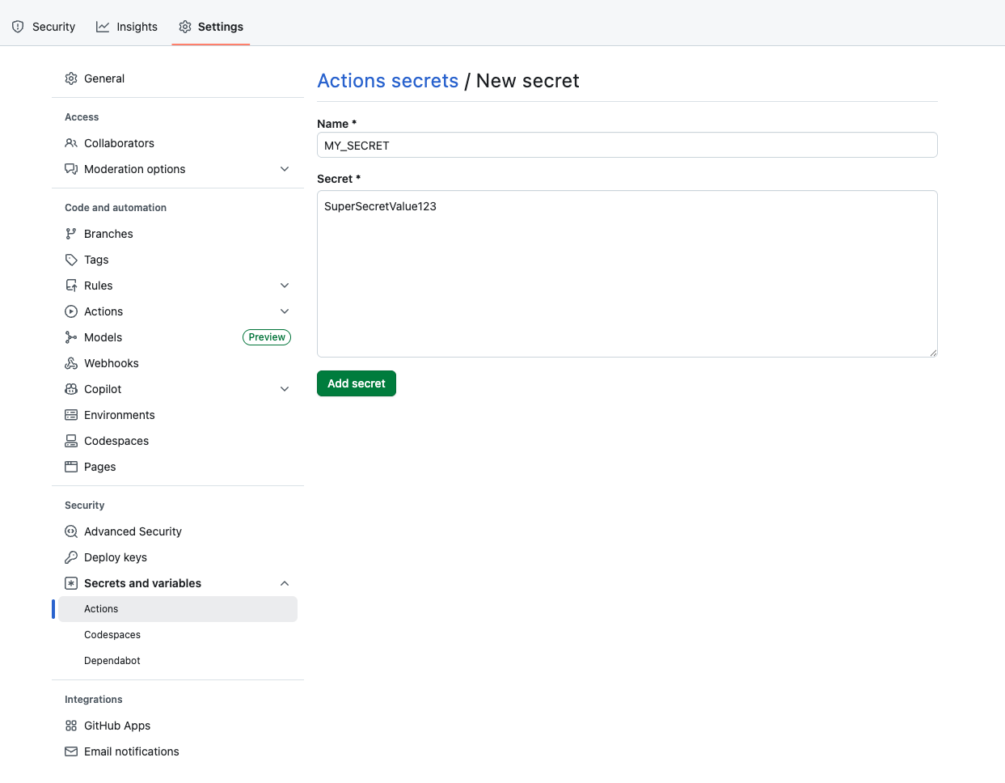Click inside the Name input field
This screenshot has width=1005, height=783.
[627, 146]
